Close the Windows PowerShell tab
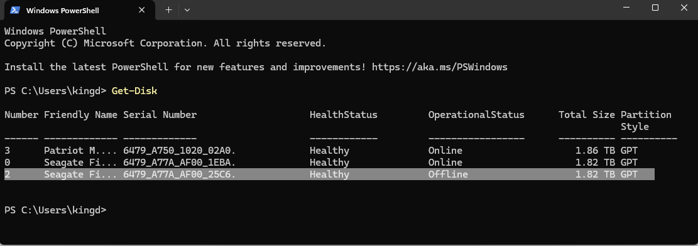The image size is (698, 246). coord(141,10)
